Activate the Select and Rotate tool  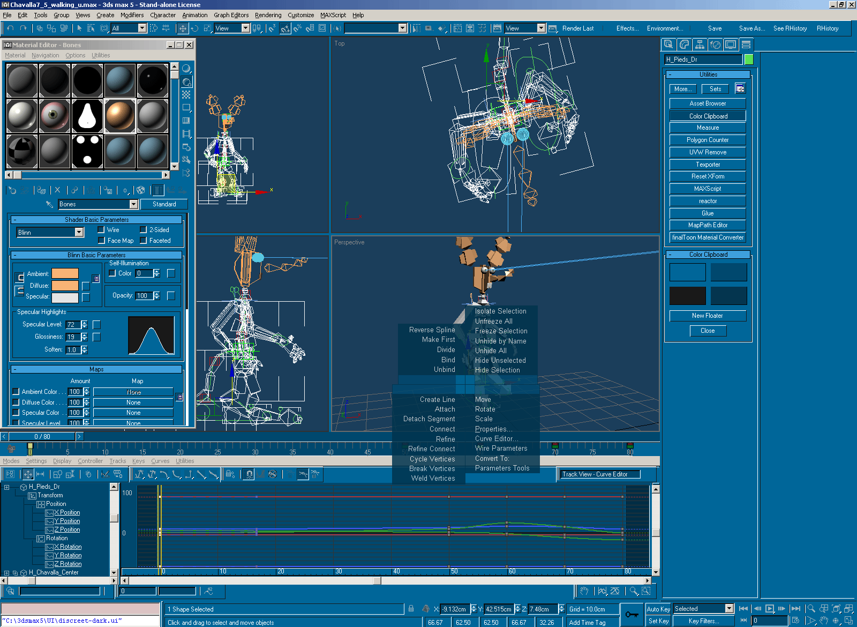click(195, 28)
